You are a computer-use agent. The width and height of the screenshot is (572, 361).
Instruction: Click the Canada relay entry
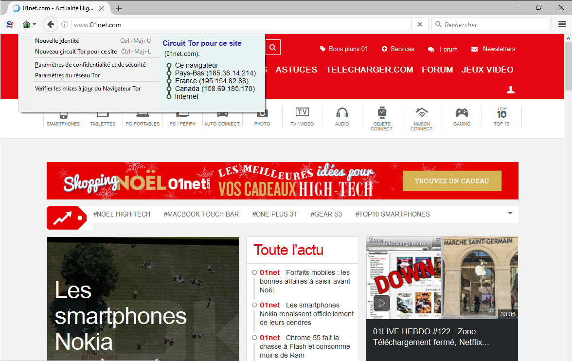coord(215,89)
